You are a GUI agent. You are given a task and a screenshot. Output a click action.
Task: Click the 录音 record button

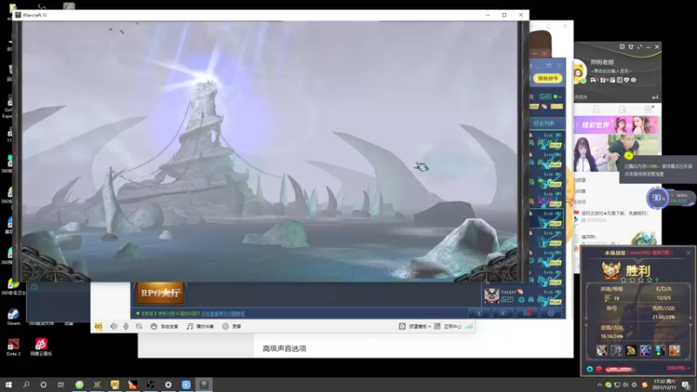click(232, 326)
